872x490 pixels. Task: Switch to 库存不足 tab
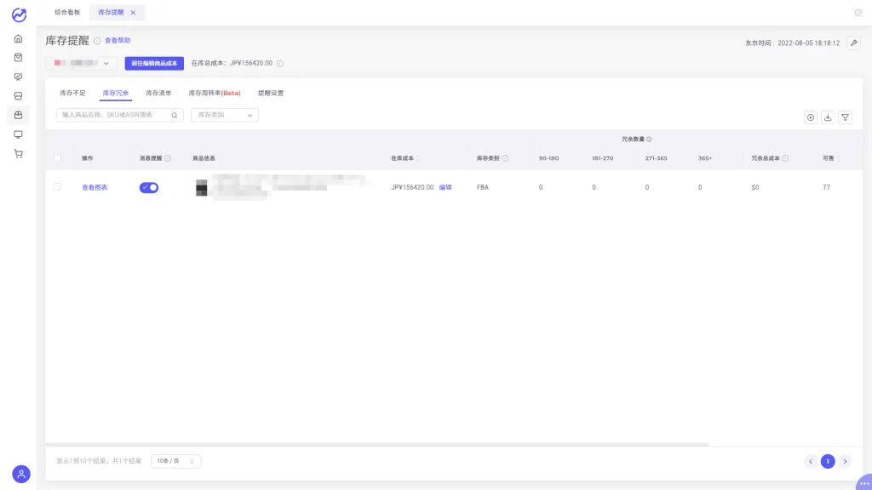(x=73, y=93)
